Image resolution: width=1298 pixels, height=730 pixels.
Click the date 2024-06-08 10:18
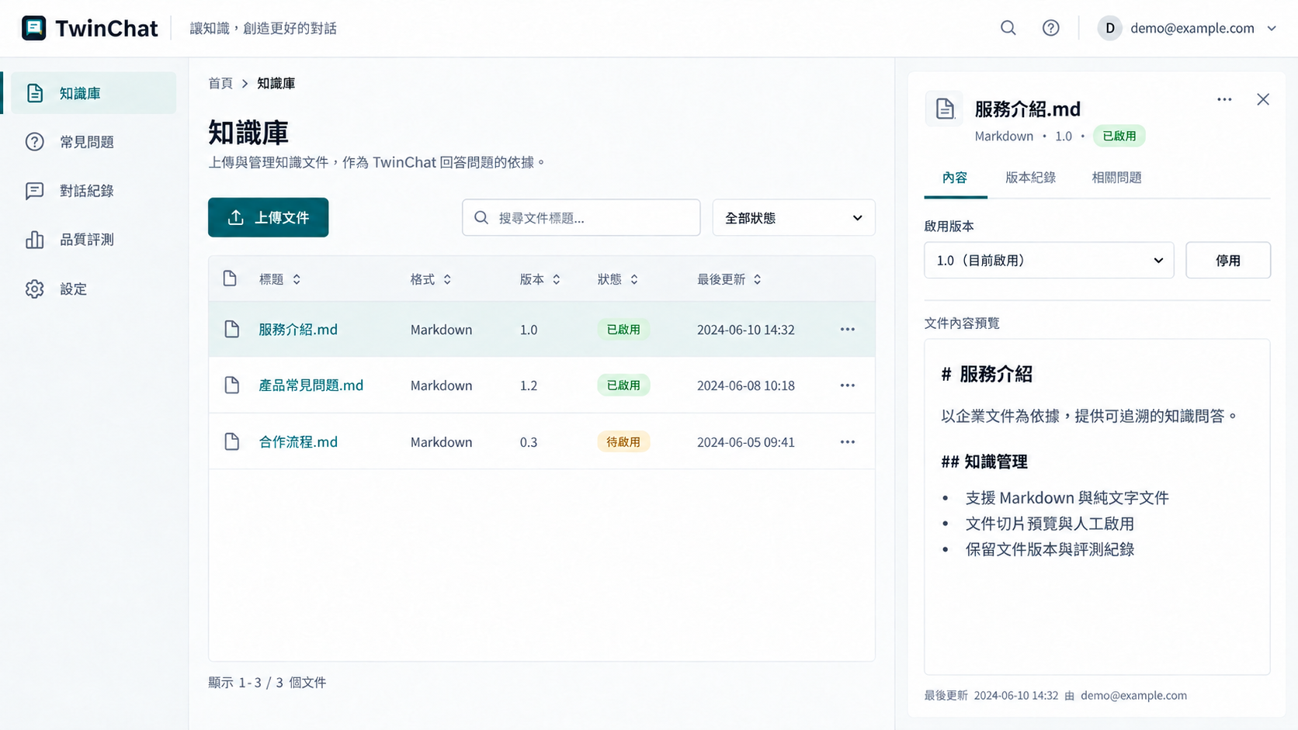point(745,386)
